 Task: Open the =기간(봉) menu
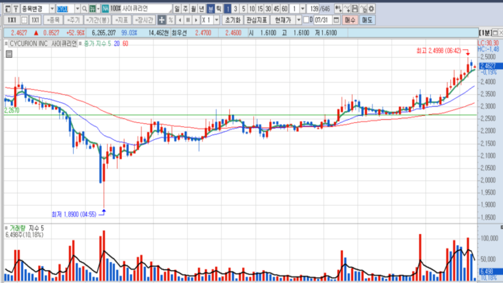click(98, 20)
